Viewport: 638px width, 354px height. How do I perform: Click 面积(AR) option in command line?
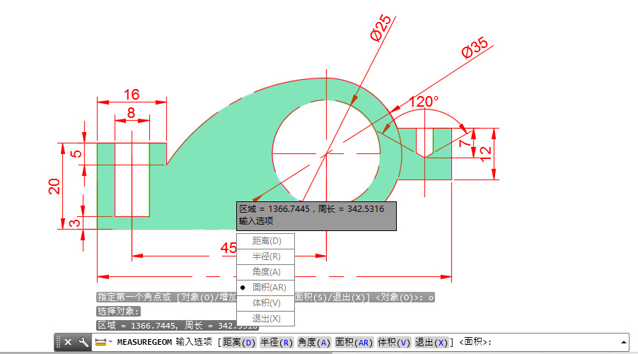click(x=354, y=343)
